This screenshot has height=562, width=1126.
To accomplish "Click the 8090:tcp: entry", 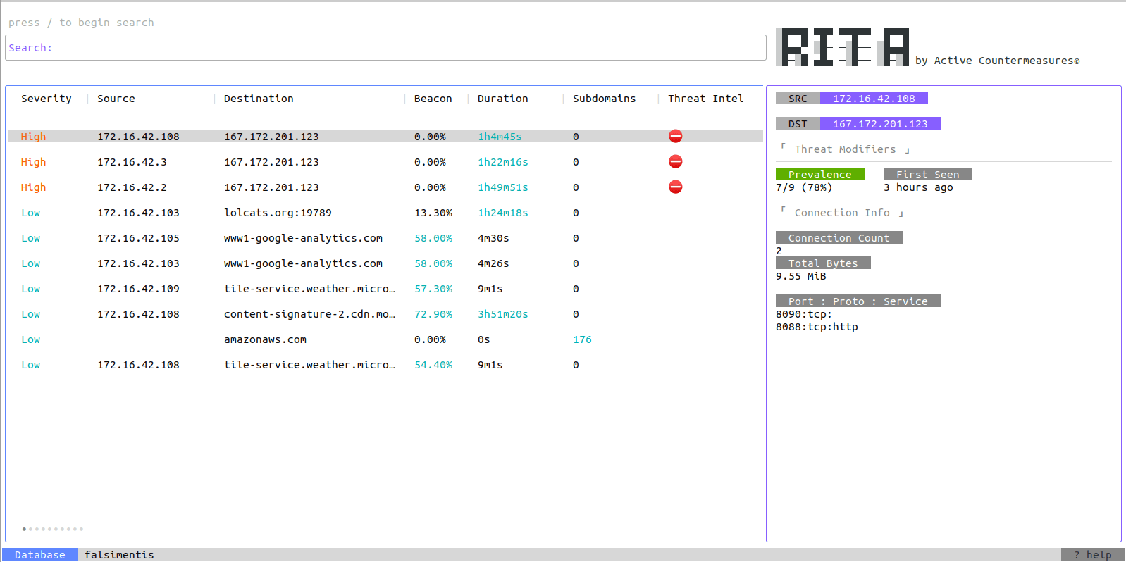I will [x=804, y=314].
